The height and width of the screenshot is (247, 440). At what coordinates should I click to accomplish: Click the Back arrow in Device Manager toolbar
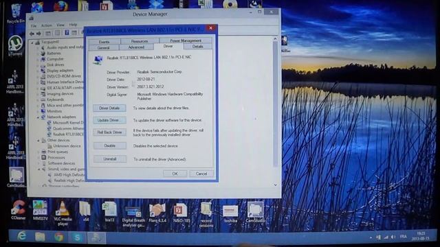(x=32, y=34)
